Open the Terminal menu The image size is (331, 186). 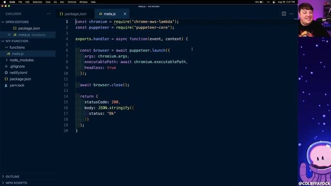72,2
